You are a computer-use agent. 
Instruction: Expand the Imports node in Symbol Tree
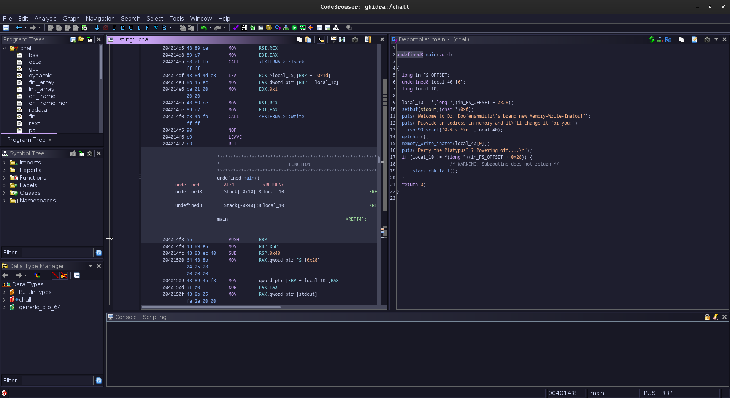(x=4, y=163)
